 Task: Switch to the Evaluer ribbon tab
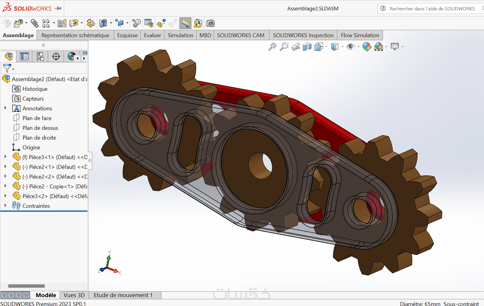point(152,35)
